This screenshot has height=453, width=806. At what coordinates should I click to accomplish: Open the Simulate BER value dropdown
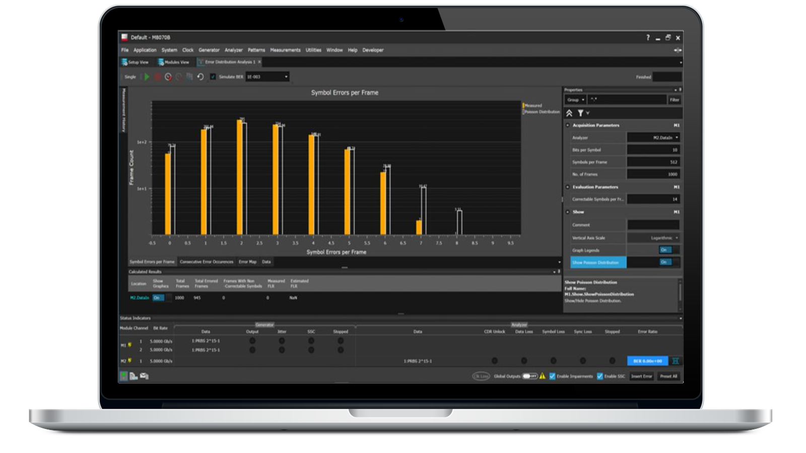(x=286, y=77)
